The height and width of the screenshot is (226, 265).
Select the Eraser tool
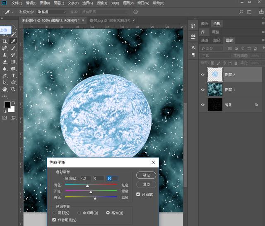point(5,62)
